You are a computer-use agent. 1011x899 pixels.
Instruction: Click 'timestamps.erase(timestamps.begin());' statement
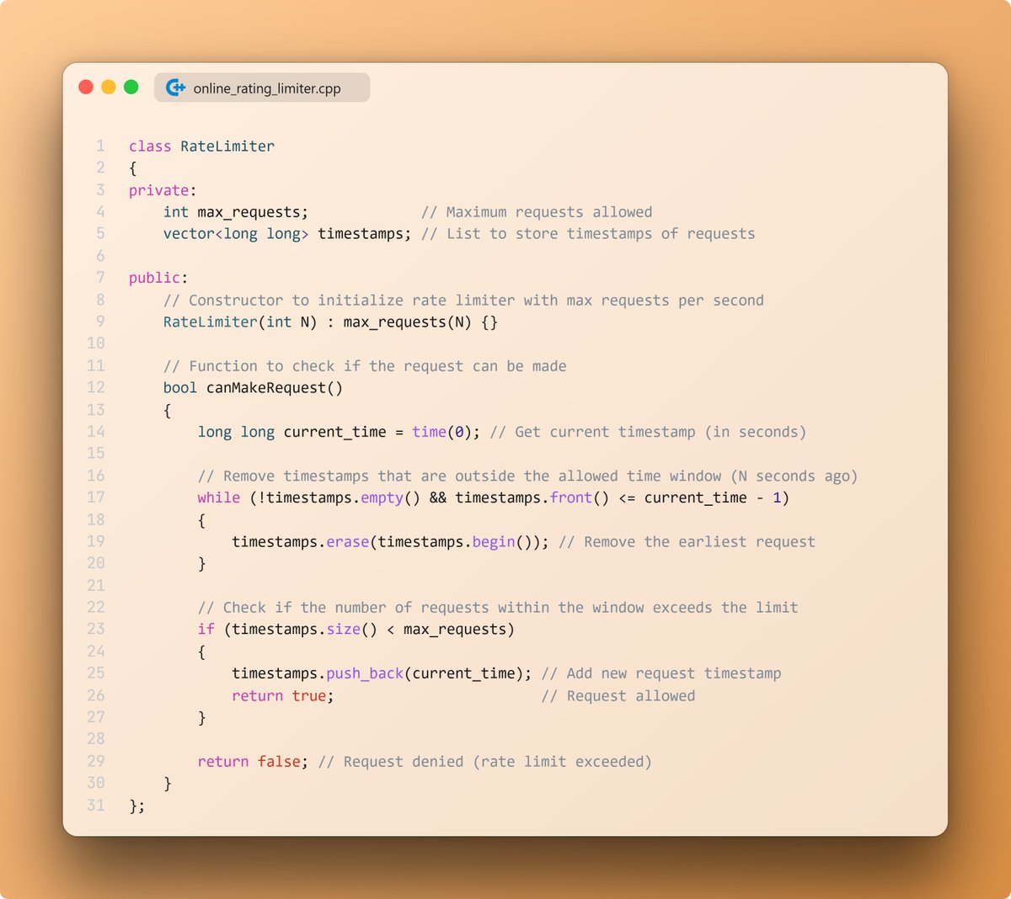coord(390,542)
